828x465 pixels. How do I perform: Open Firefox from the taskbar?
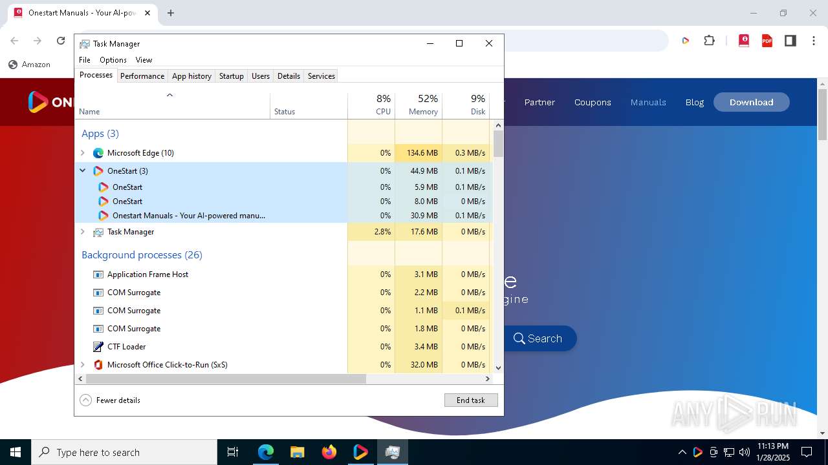coord(329,452)
